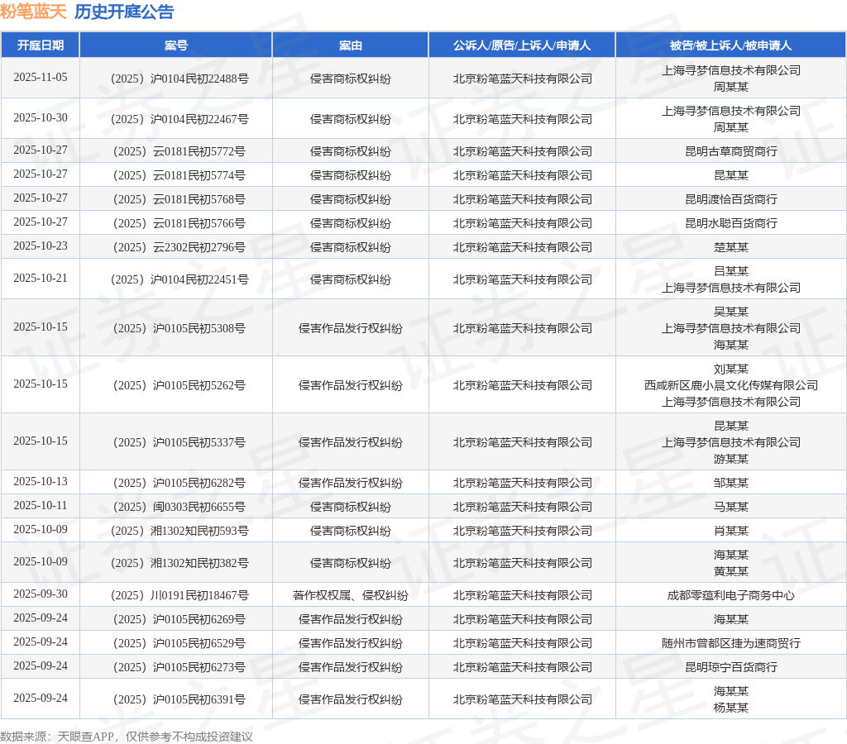The image size is (847, 744).
Task: Click the 粉笔蓝天 title text
Action: 33,12
